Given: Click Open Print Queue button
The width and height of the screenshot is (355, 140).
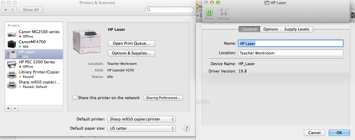Looking at the screenshot, I should tap(131, 43).
